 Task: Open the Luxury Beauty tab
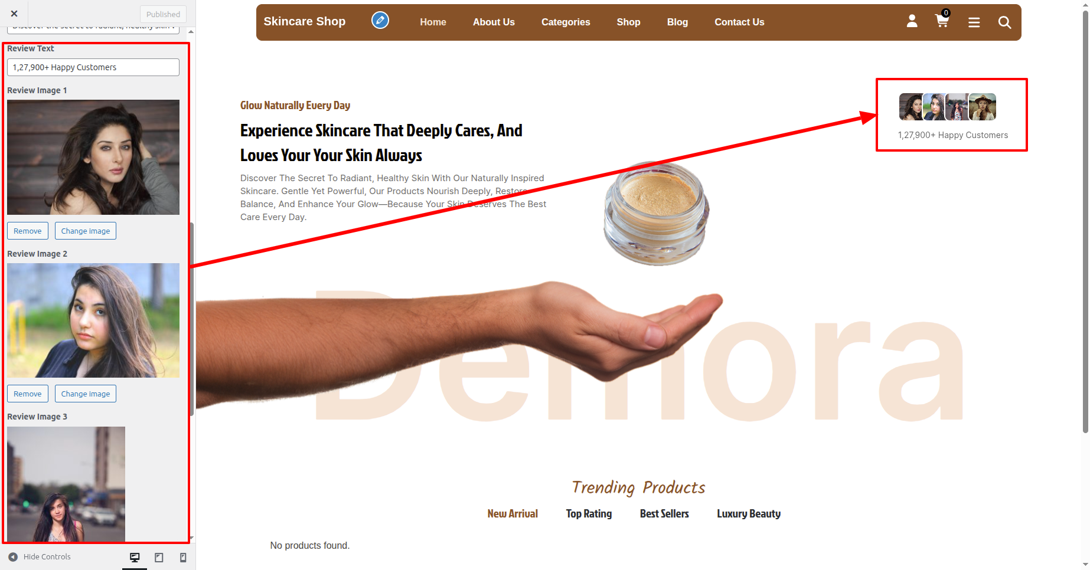point(749,513)
